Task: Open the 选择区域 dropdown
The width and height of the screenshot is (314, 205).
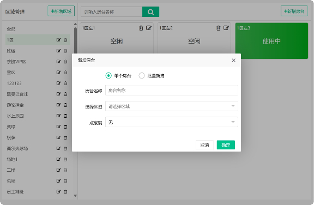Action: (171, 106)
